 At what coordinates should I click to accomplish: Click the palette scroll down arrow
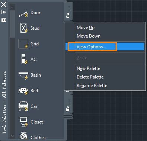(12, 136)
